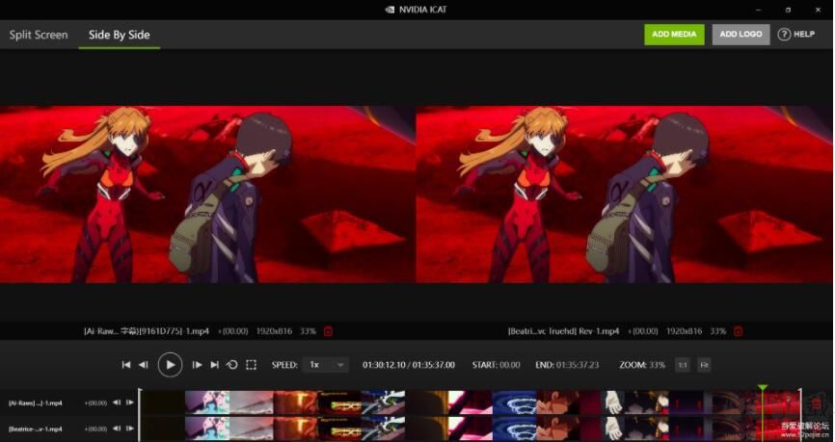
Task: Click left file name [Ai-Raw...][9161D775]-1.mp4
Action: tap(147, 331)
